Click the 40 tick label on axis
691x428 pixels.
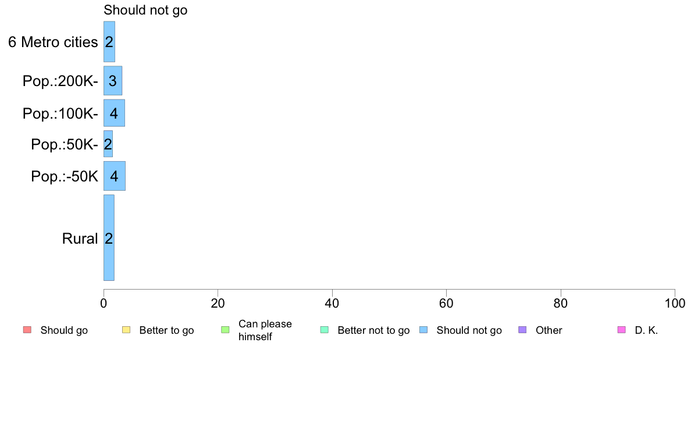coord(332,303)
